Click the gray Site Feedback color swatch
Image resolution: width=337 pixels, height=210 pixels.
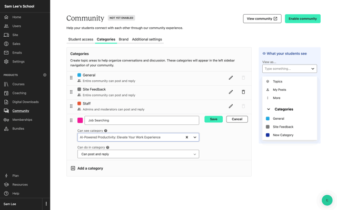tap(79, 89)
